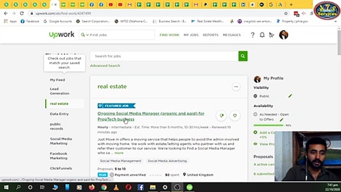341x192 pixels.
Task: Click the FEATURED JOB badge
Action: 116,106
